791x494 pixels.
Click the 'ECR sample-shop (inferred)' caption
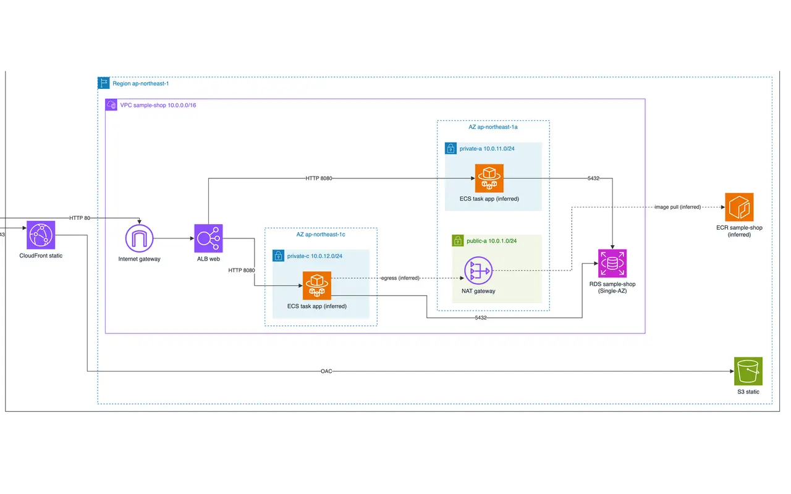coord(739,231)
